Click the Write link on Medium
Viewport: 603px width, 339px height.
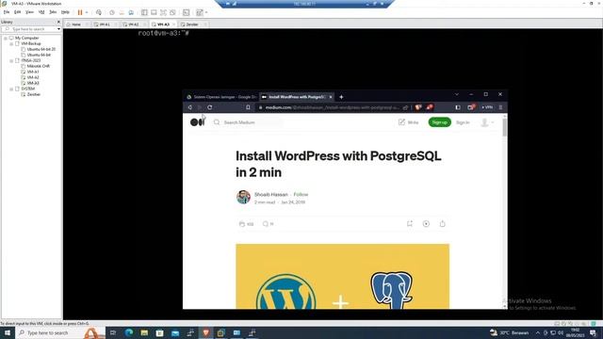click(408, 122)
